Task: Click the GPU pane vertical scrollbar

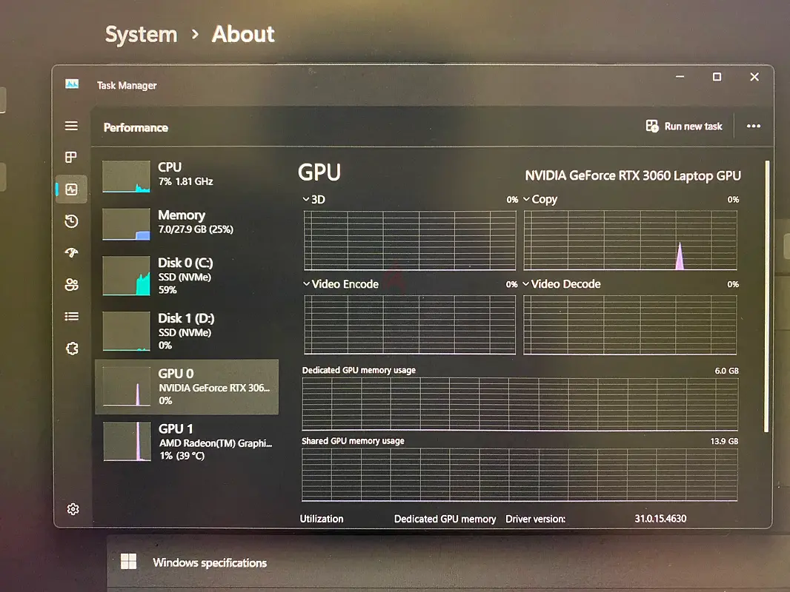Action: point(766,296)
